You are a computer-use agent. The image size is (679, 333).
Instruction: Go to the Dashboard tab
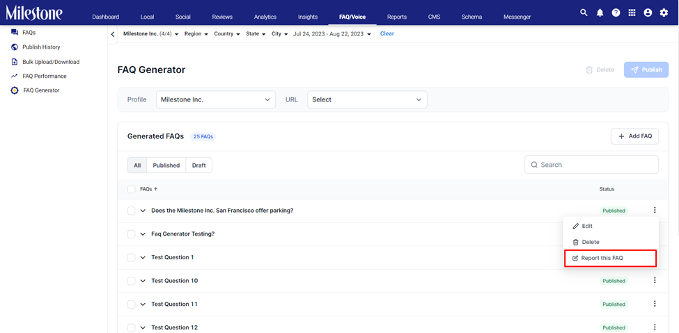106,17
